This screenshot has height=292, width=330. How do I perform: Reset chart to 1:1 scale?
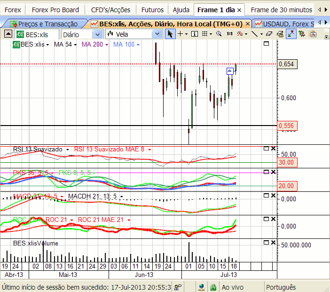tap(229, 34)
